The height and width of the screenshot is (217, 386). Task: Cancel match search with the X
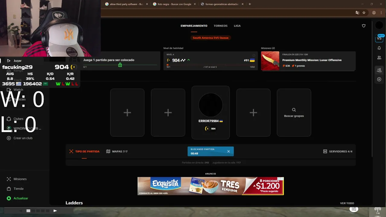pyautogui.click(x=228, y=151)
